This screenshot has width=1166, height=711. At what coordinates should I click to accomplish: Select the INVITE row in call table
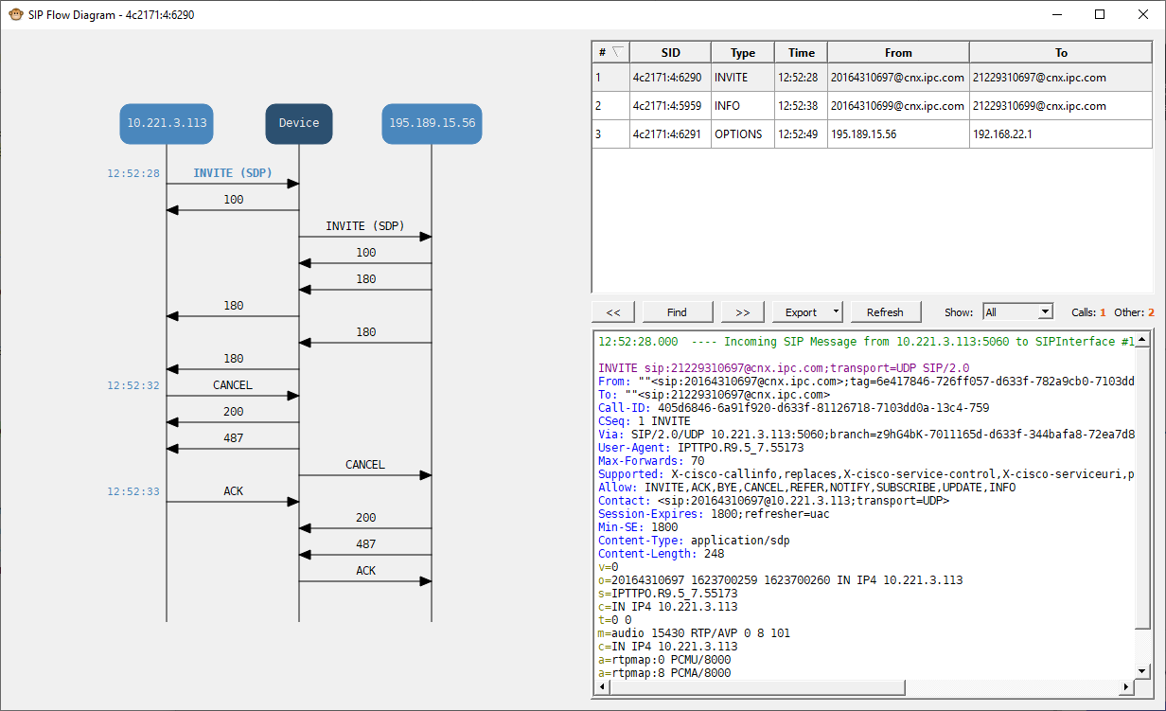731,78
